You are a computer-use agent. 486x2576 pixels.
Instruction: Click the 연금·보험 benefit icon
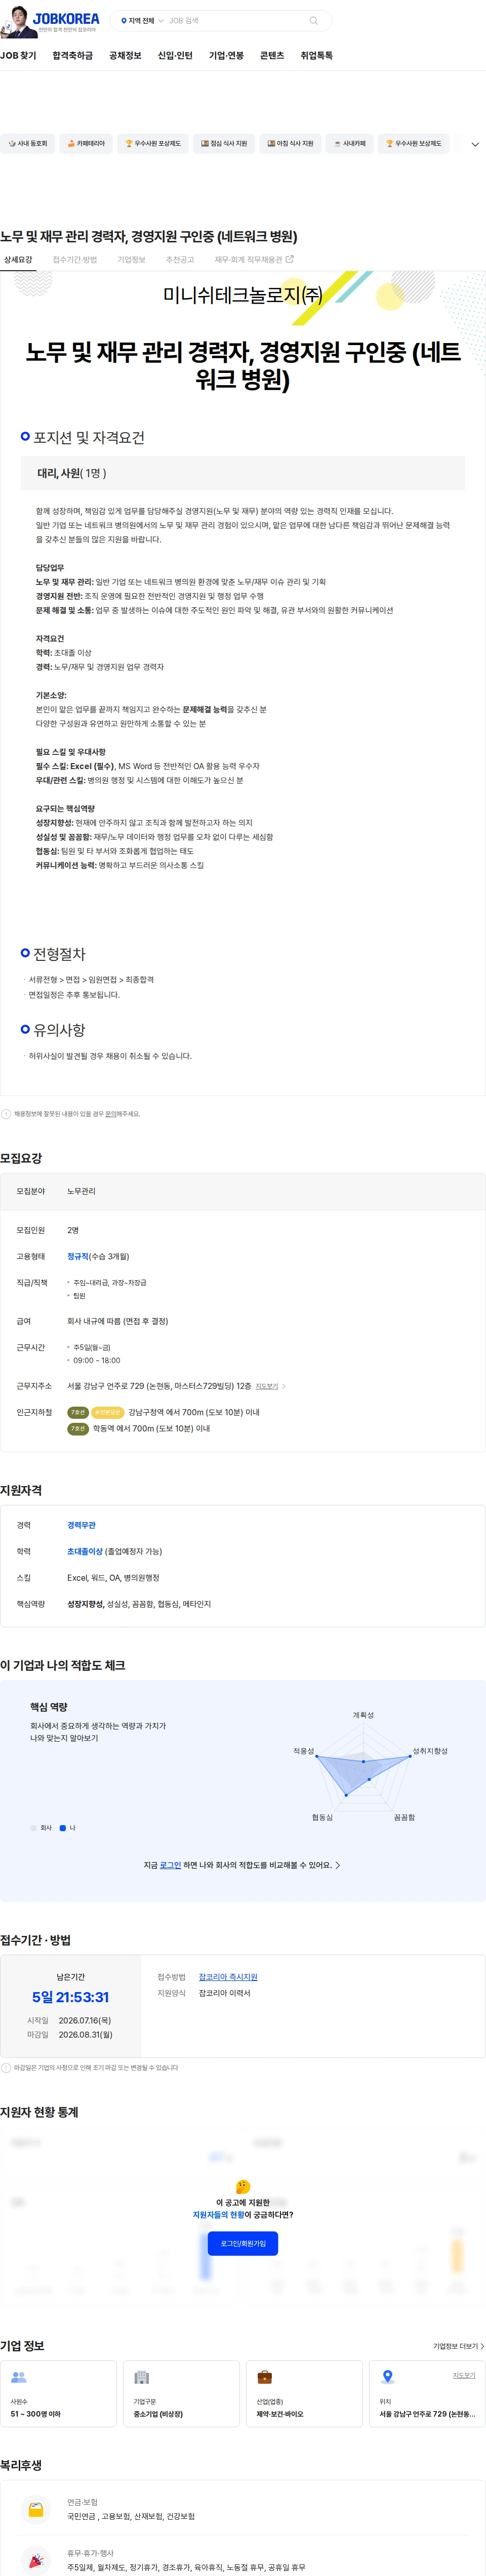36,2510
